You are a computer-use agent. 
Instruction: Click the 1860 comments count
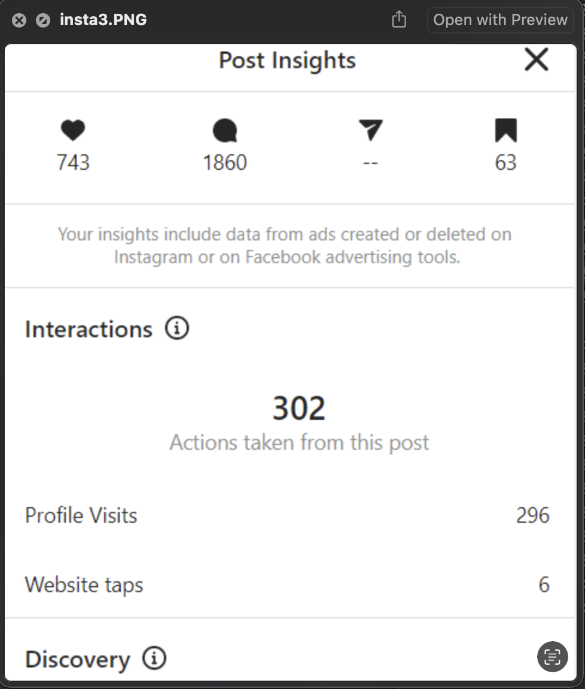(225, 163)
